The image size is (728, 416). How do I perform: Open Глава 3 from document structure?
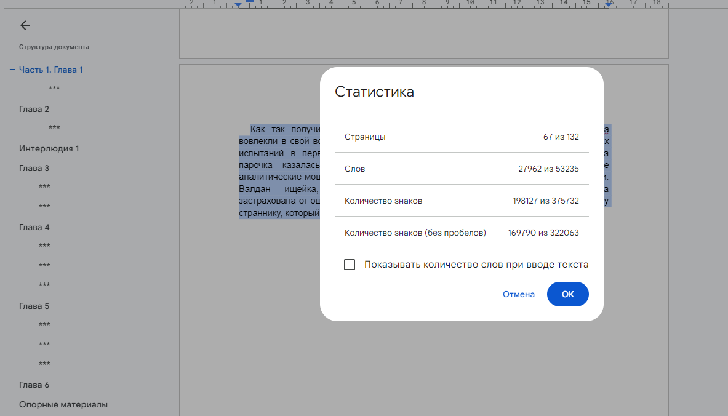pos(34,168)
